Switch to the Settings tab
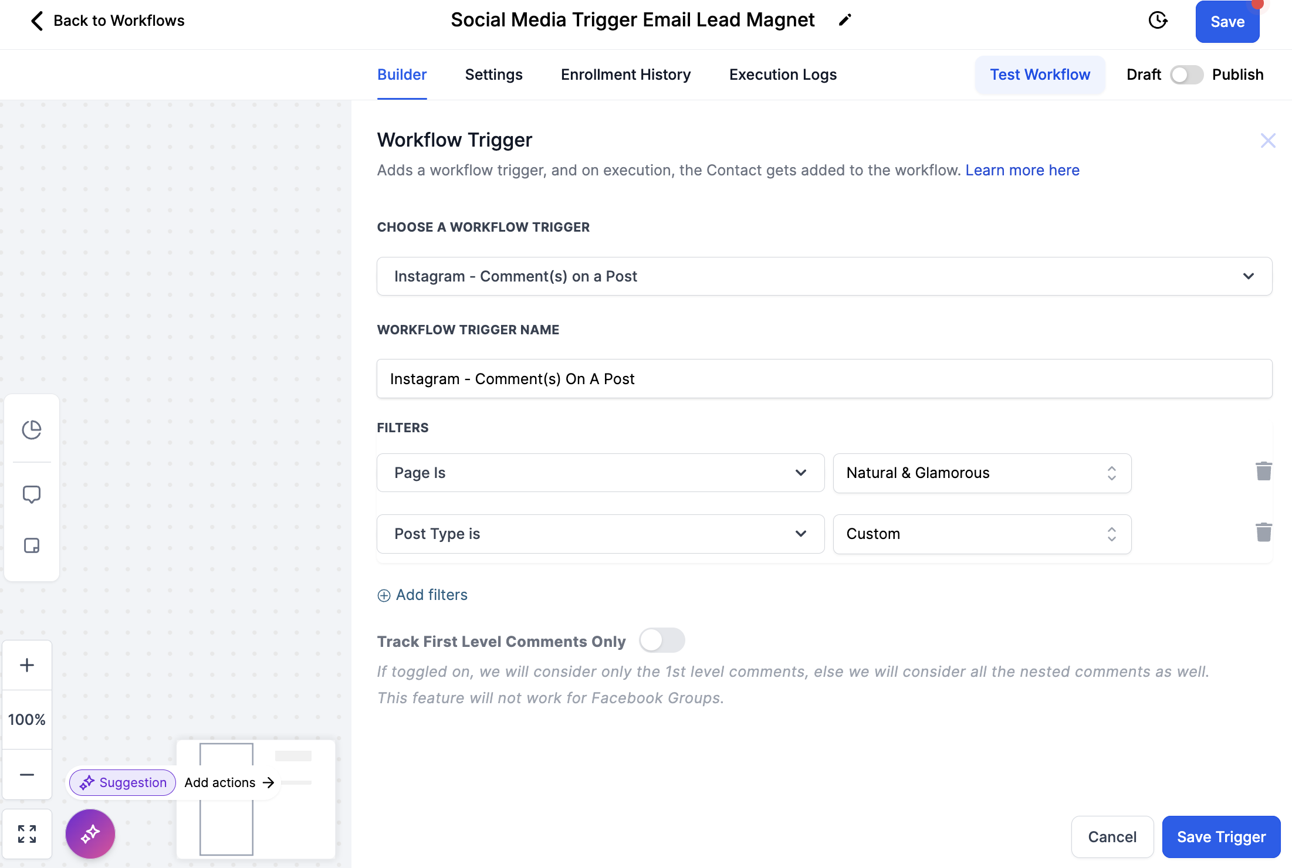Screen dimensions: 1292x868 click(x=493, y=75)
